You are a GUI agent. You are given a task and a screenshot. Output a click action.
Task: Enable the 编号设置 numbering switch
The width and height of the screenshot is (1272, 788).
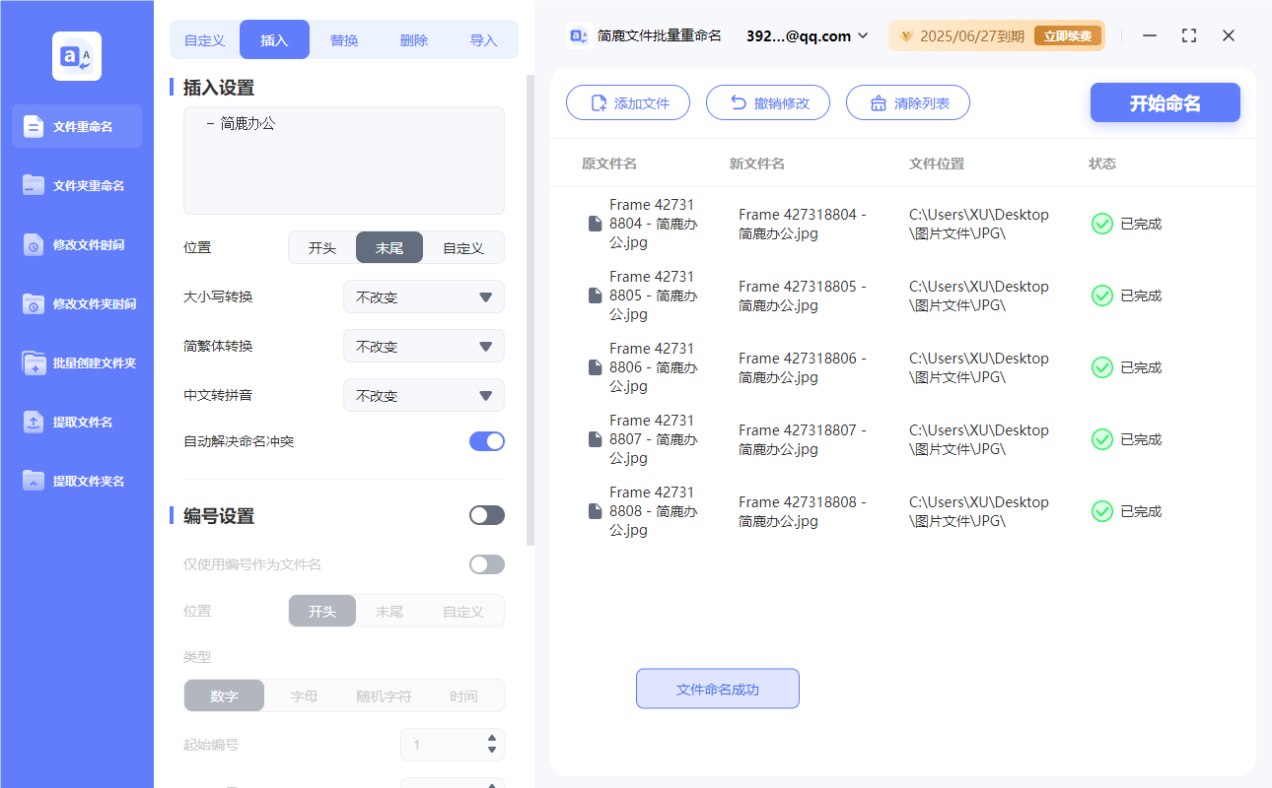pyautogui.click(x=486, y=514)
